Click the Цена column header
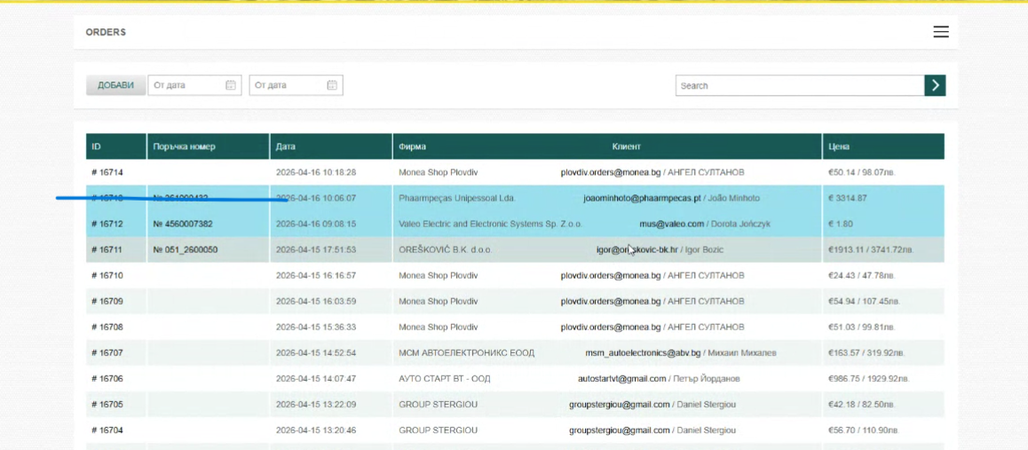1028x450 pixels. 839,146
